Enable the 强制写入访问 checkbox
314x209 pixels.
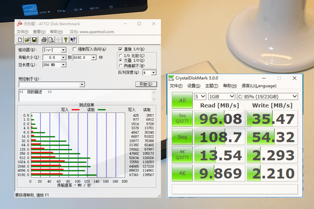pos(75,49)
